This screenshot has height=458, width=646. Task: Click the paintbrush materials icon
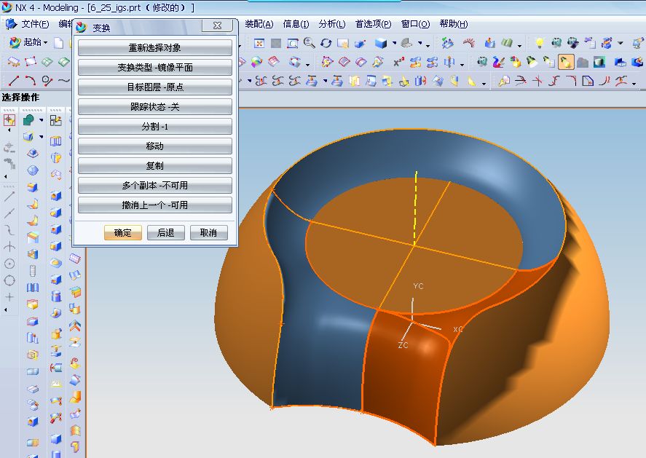coord(498,62)
